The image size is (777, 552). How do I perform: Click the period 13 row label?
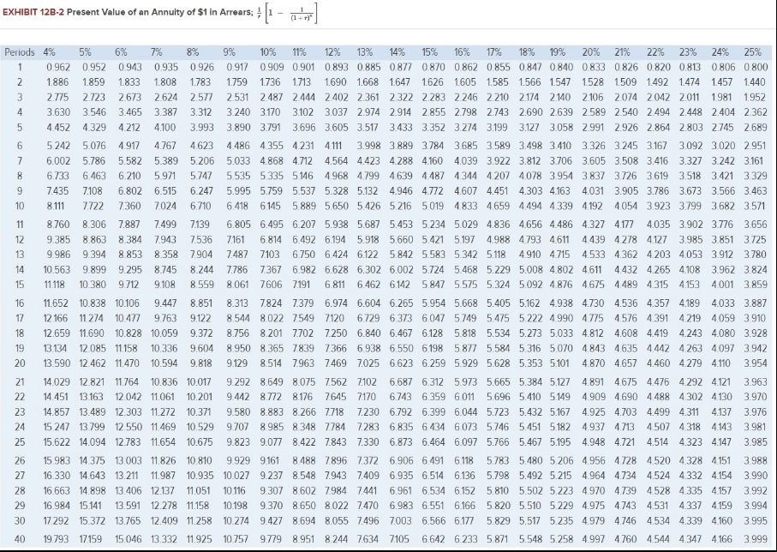tap(20, 255)
